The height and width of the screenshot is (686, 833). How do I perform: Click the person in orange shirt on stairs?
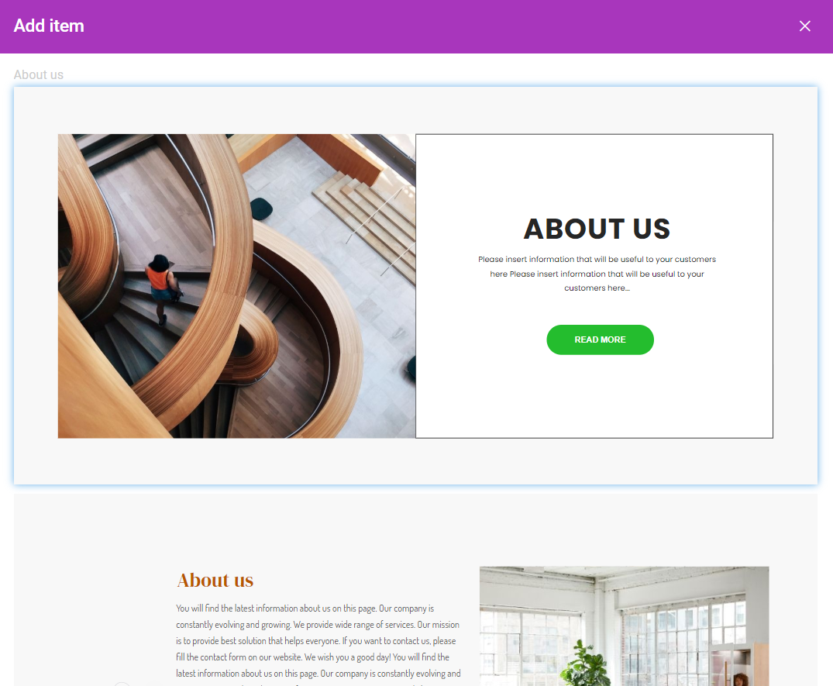pos(162,287)
